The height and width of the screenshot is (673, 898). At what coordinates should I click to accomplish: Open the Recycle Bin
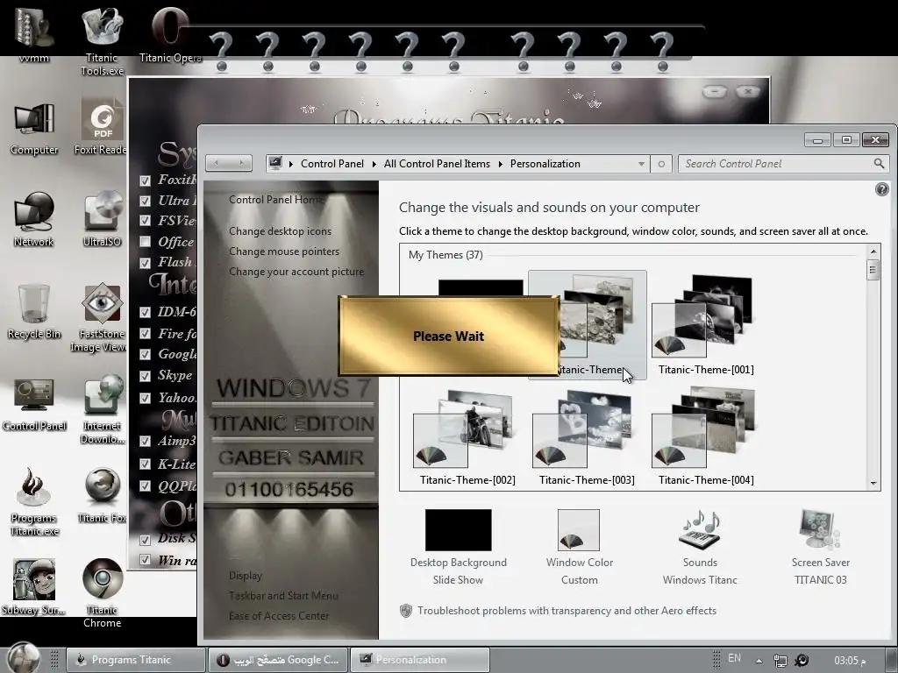34,313
